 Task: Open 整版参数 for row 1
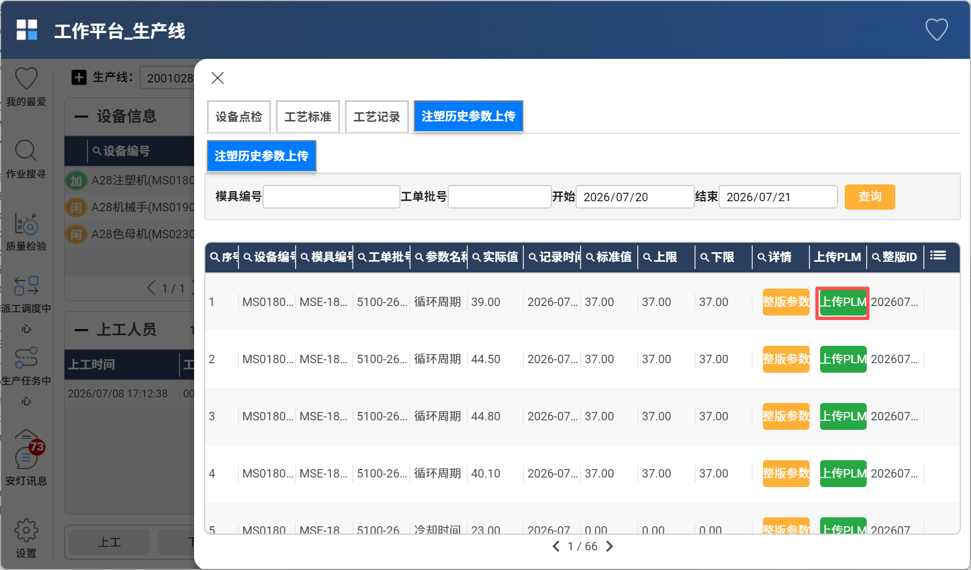tap(786, 302)
